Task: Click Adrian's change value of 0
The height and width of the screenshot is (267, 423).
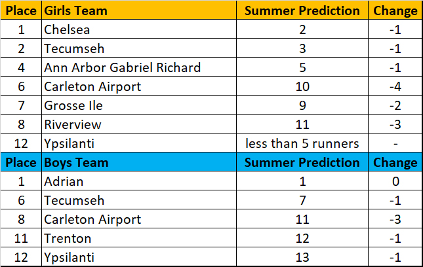Action: (395, 182)
